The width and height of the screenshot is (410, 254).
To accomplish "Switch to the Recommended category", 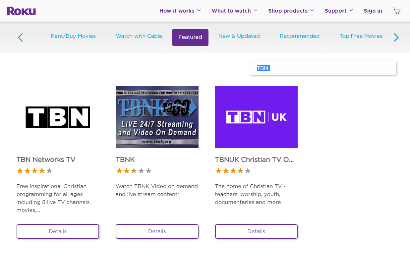I will (x=300, y=36).
